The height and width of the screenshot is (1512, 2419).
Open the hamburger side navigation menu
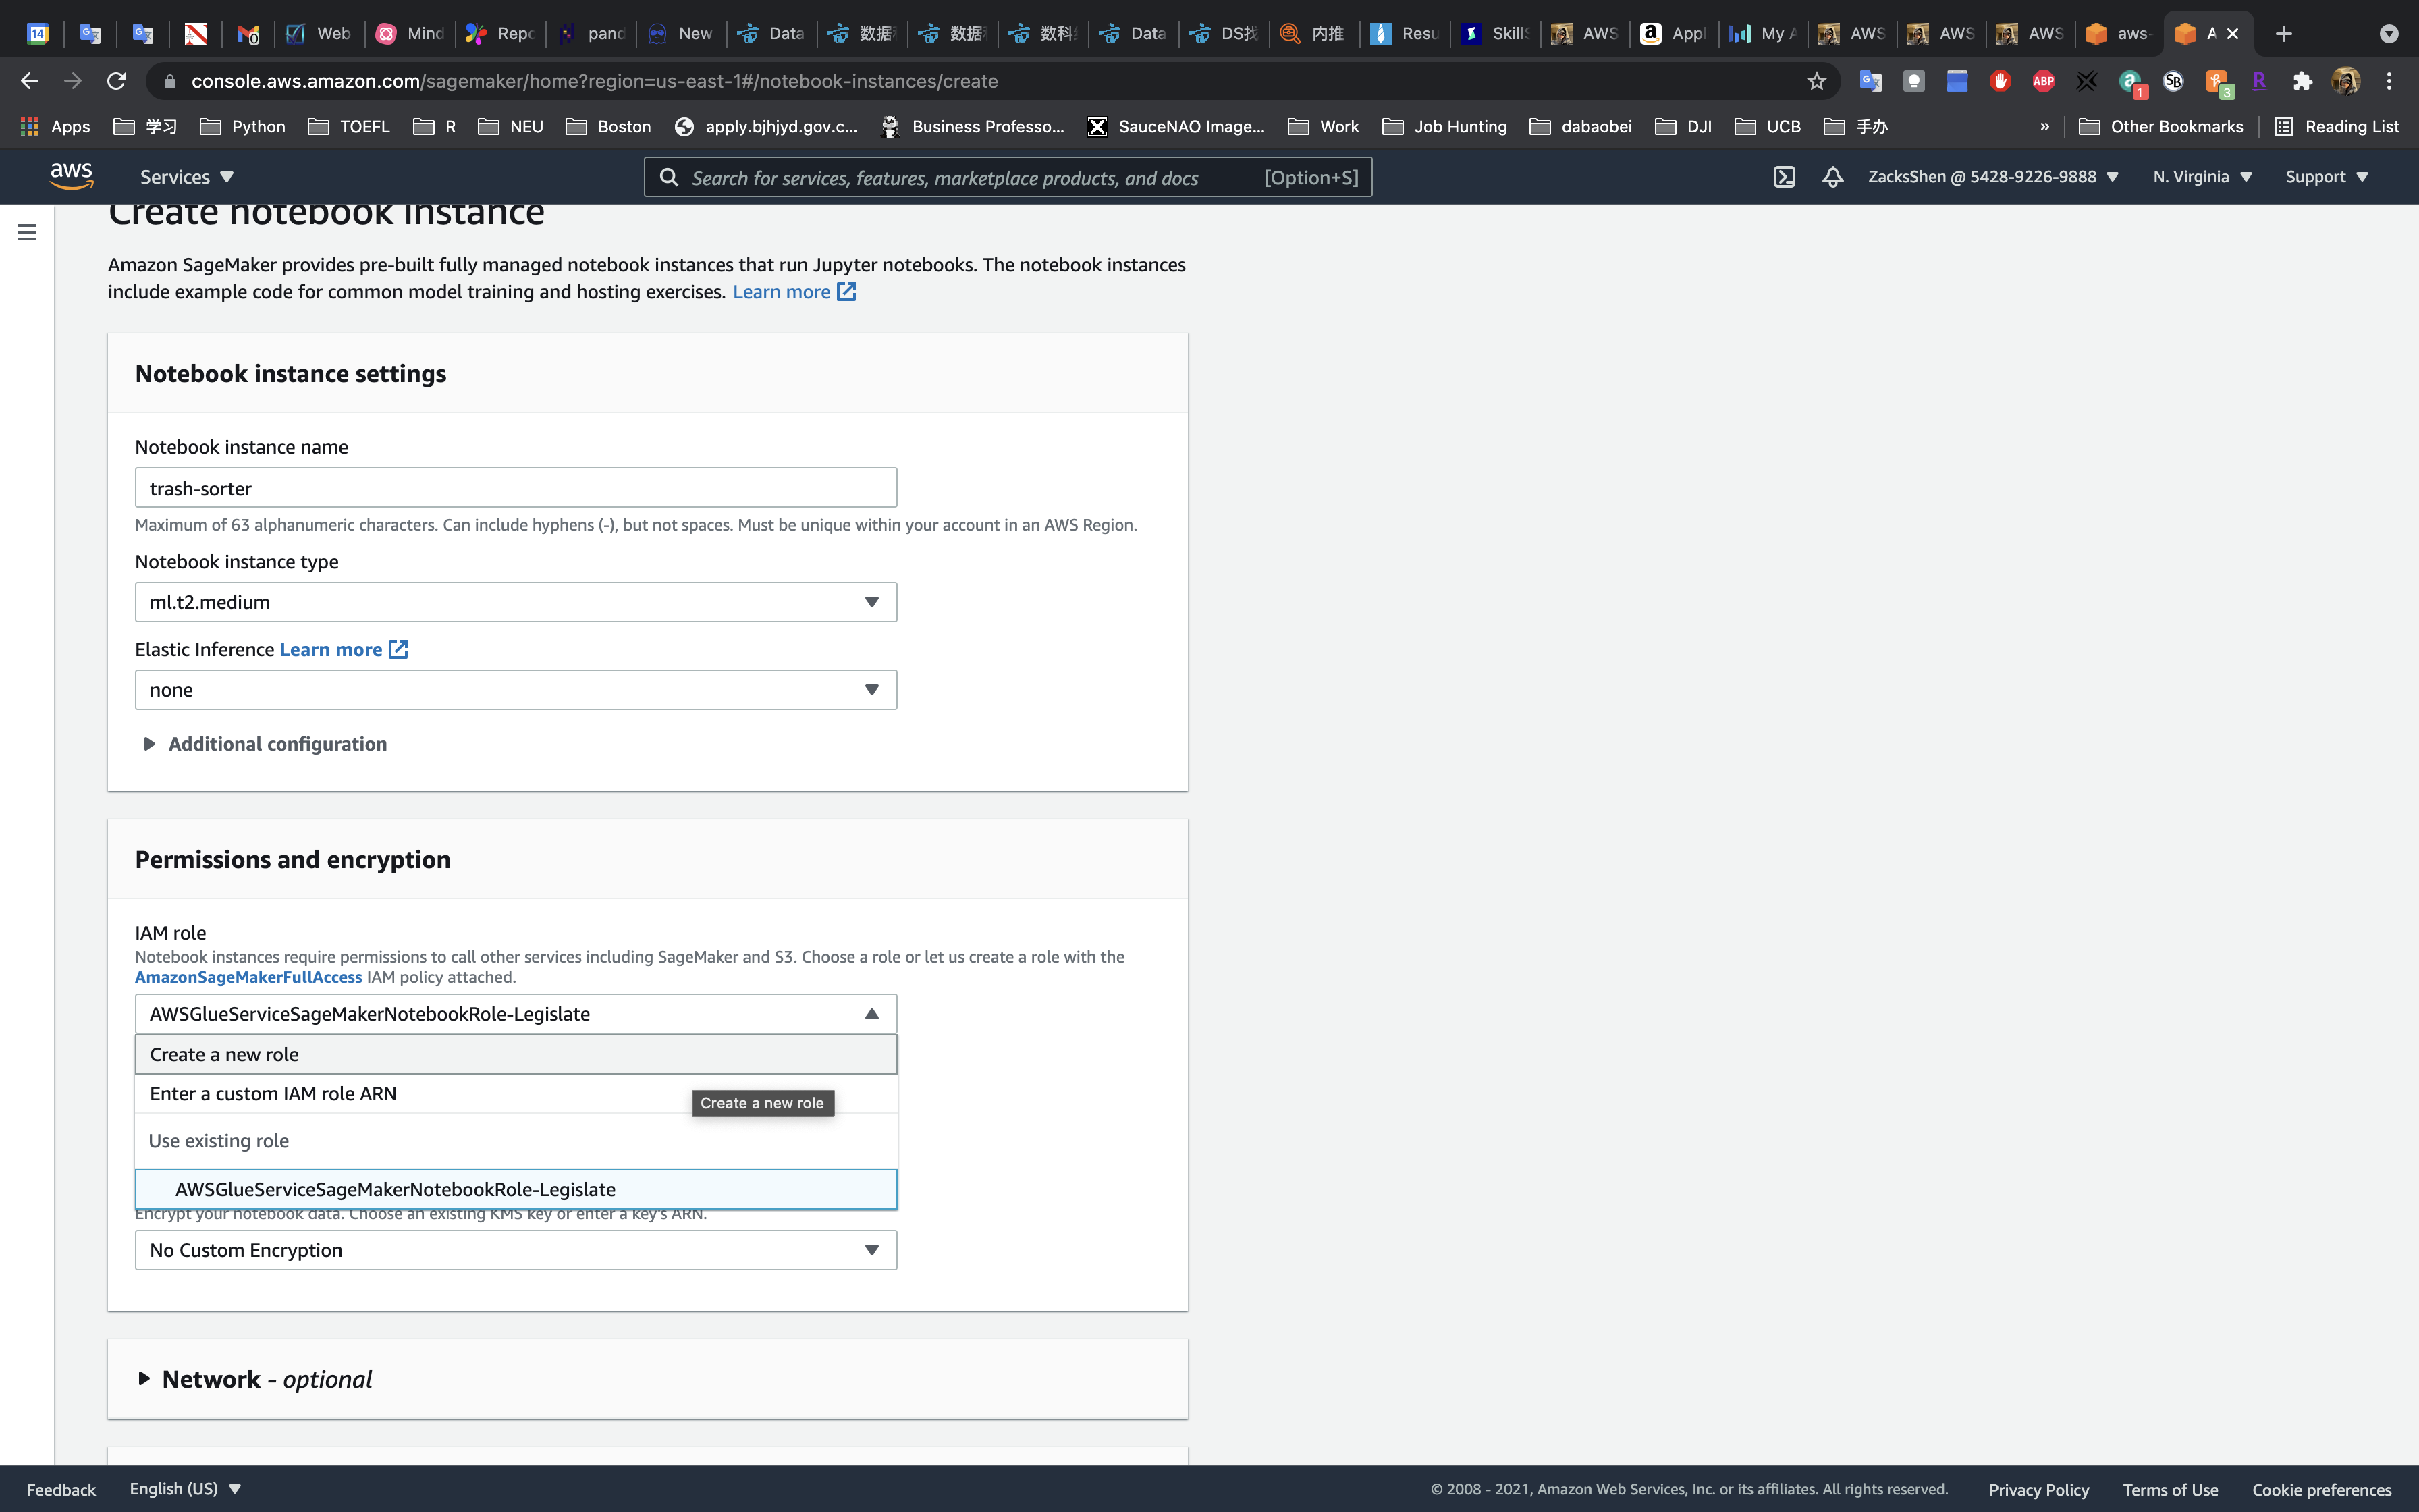[x=27, y=232]
